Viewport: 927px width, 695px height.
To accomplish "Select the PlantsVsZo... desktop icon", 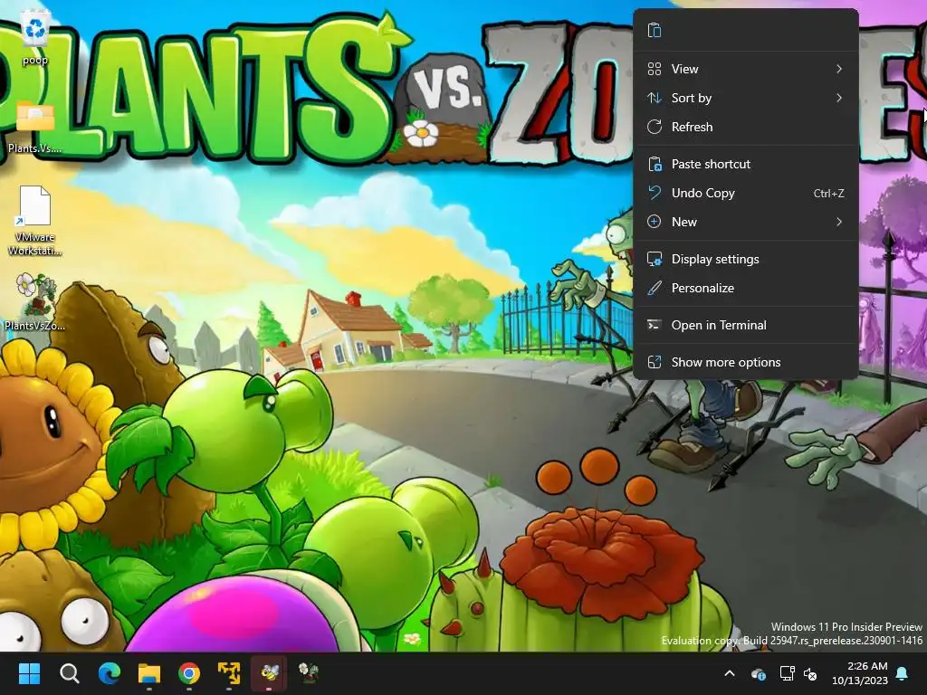I will (35, 301).
